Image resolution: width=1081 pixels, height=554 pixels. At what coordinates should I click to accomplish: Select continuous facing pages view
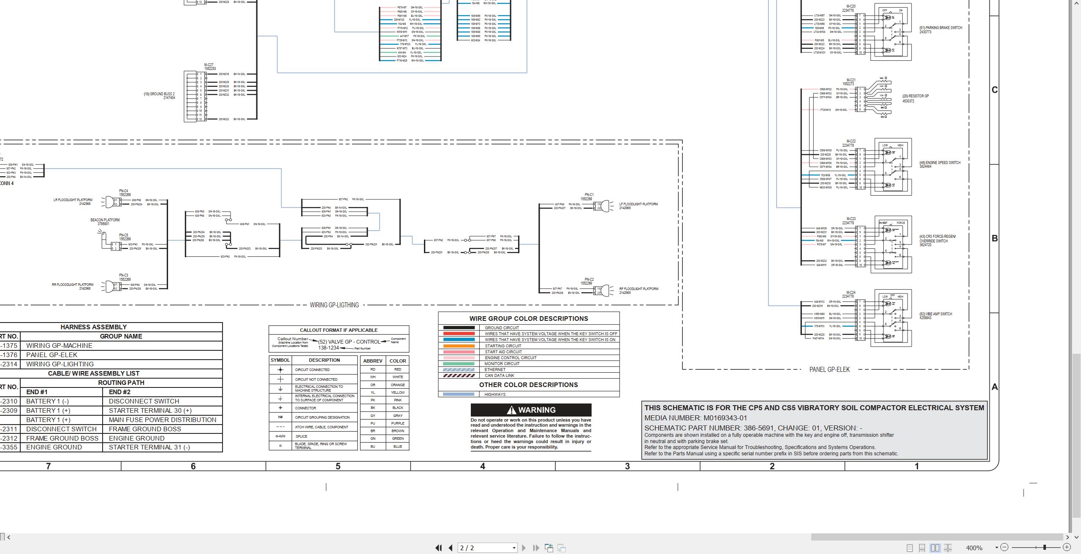click(948, 548)
